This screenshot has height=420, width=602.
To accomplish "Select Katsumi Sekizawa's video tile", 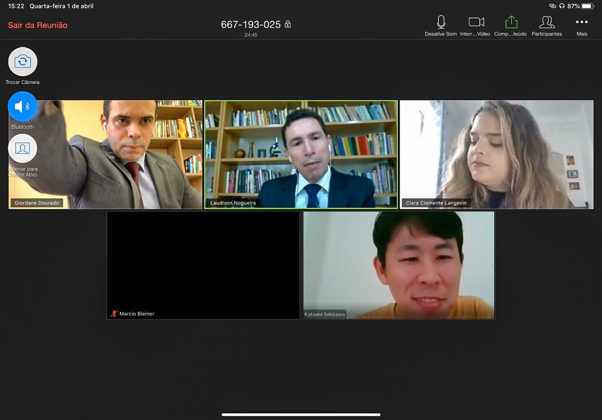I will (399, 265).
